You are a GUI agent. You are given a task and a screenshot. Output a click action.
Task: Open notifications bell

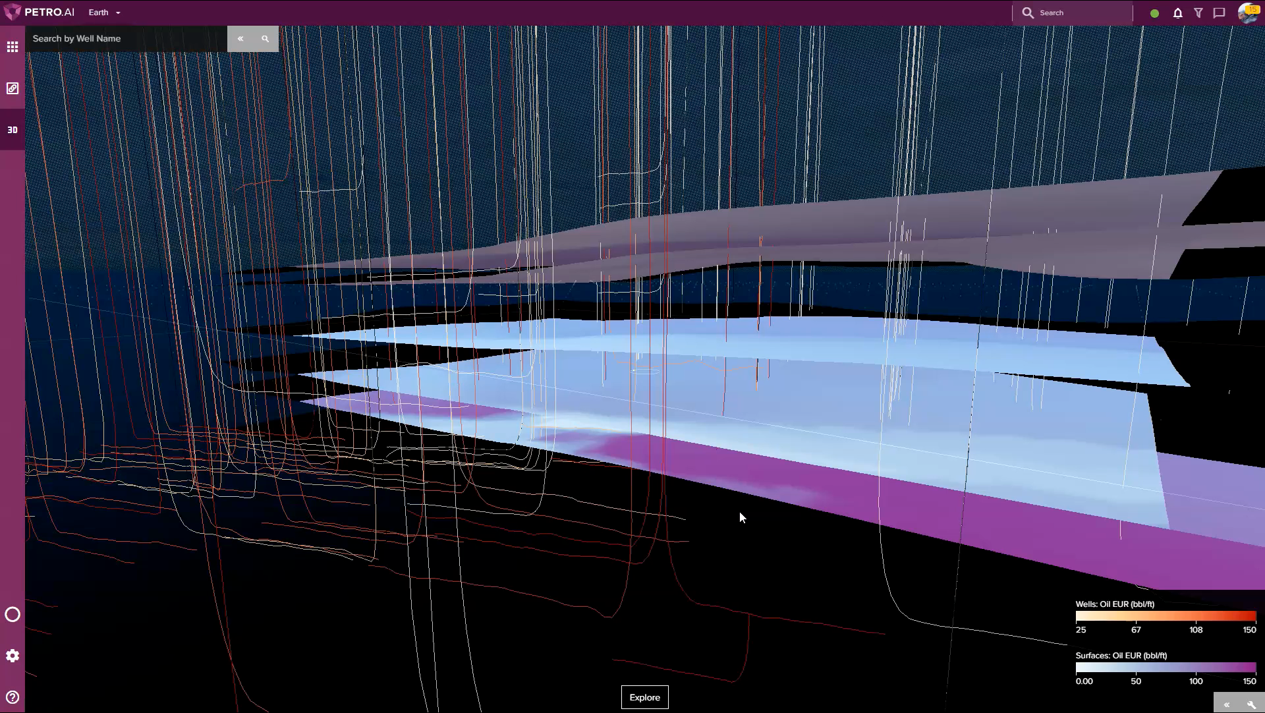[1177, 13]
